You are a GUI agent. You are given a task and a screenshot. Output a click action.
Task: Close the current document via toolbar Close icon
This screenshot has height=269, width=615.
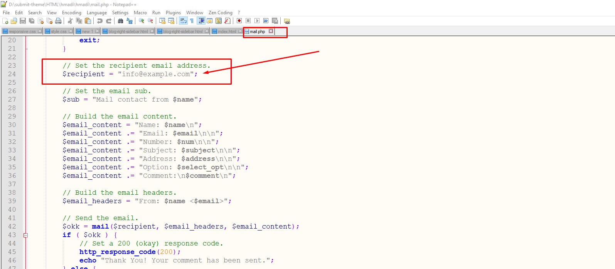(x=40, y=21)
